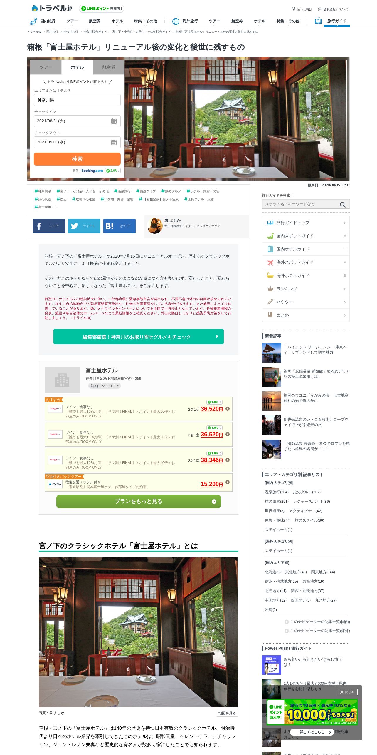
Task: Click 神奈川県観光ガイド breadcrumb
Action: coord(95,32)
